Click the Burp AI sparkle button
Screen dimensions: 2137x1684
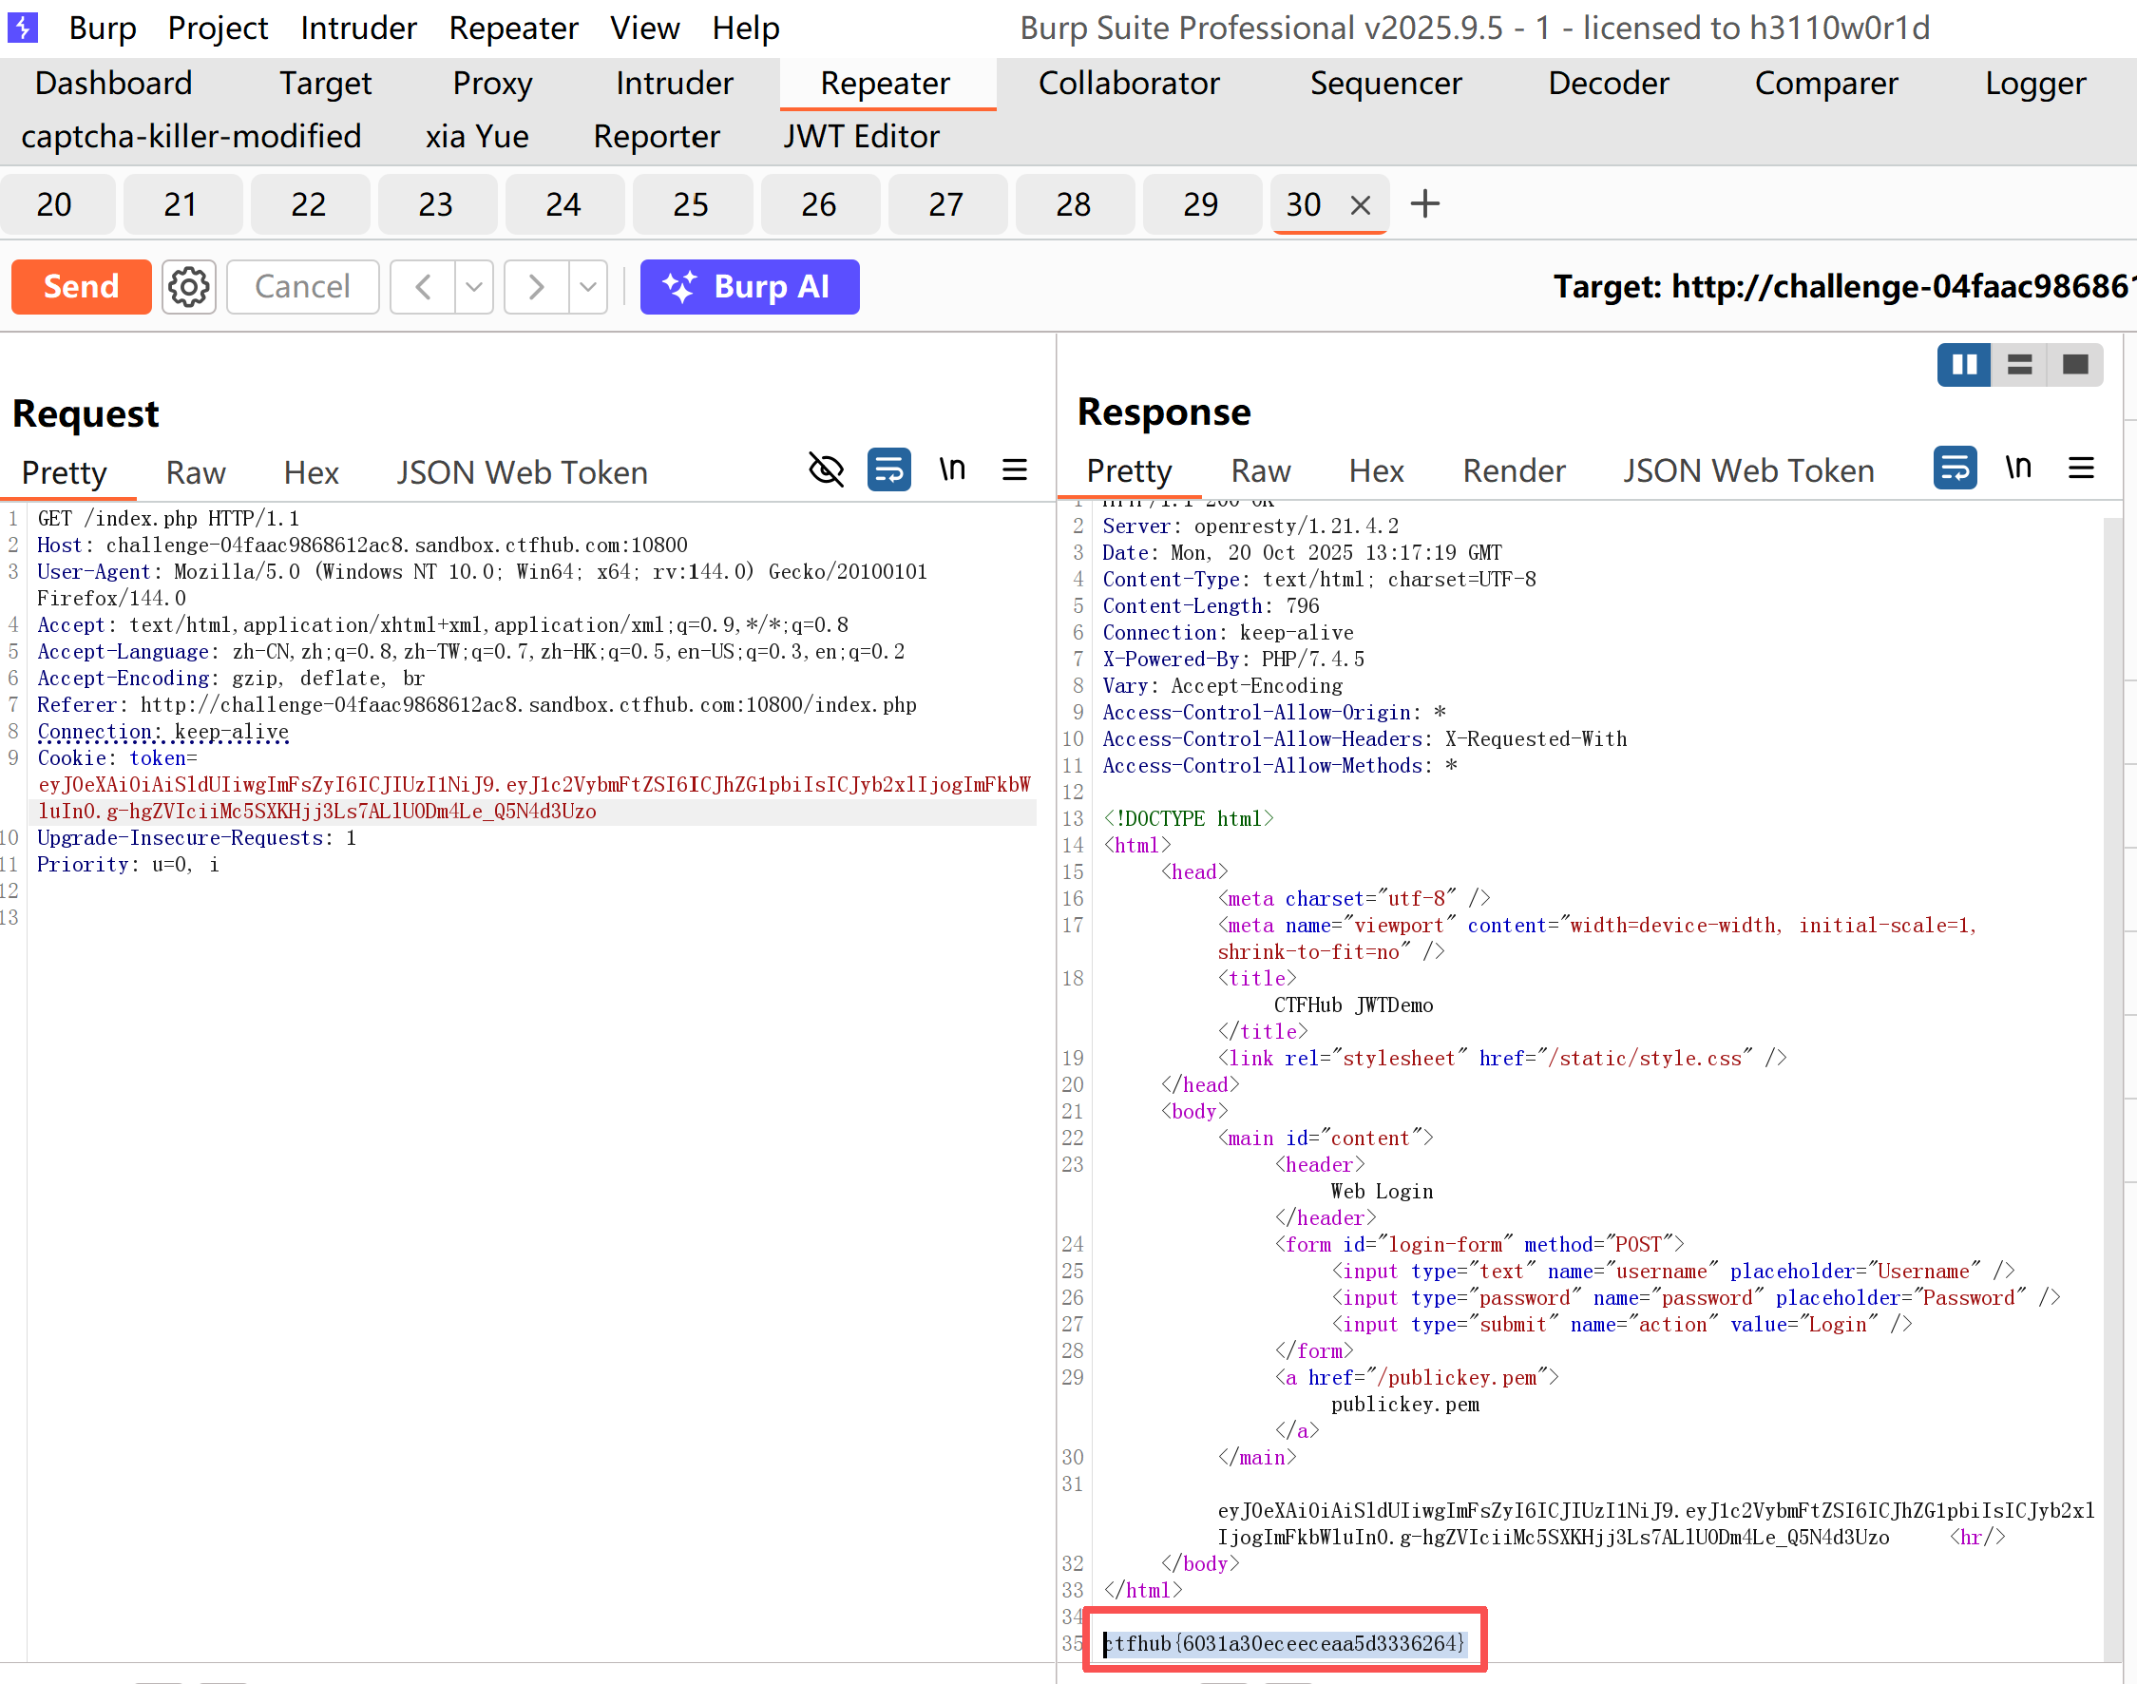tap(749, 287)
